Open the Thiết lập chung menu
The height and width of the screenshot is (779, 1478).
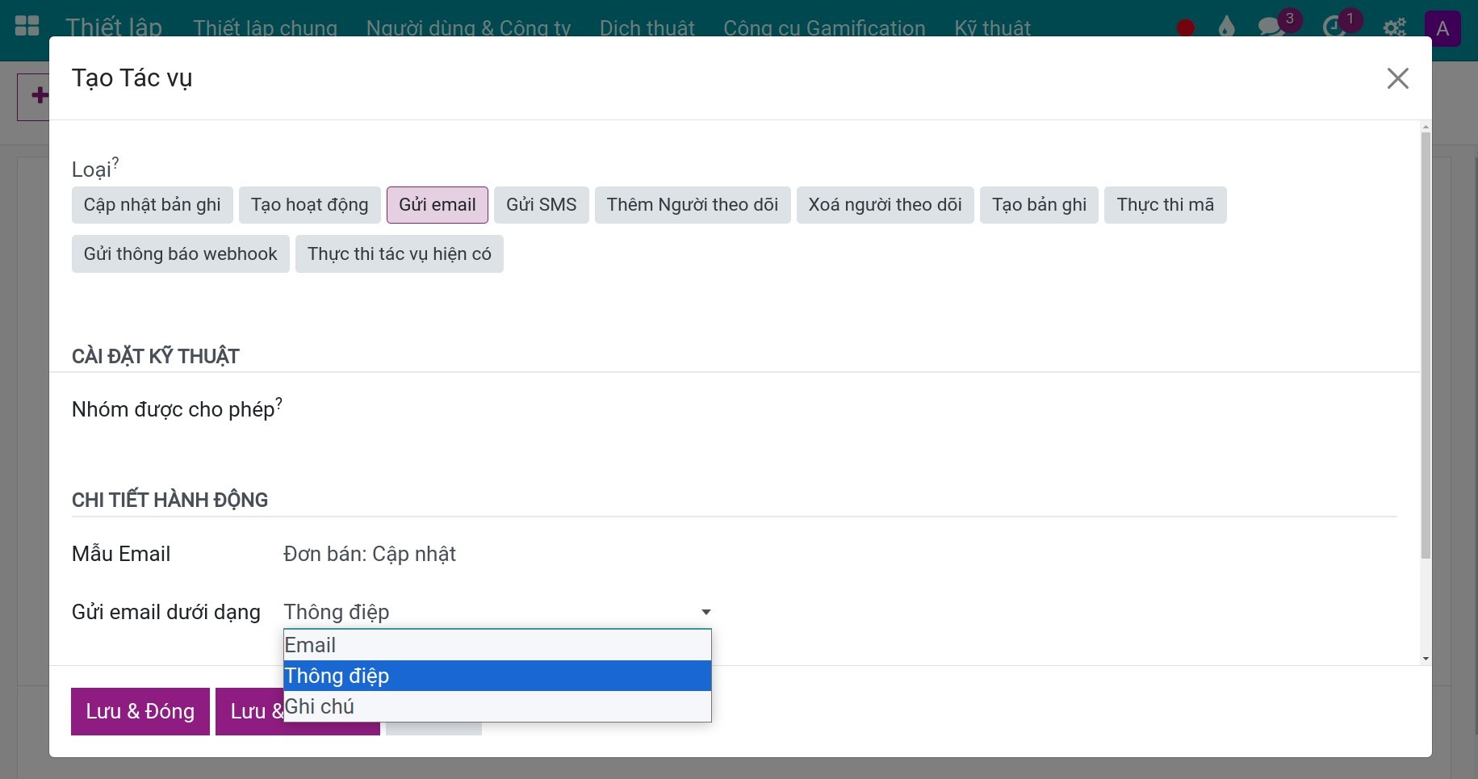click(266, 28)
